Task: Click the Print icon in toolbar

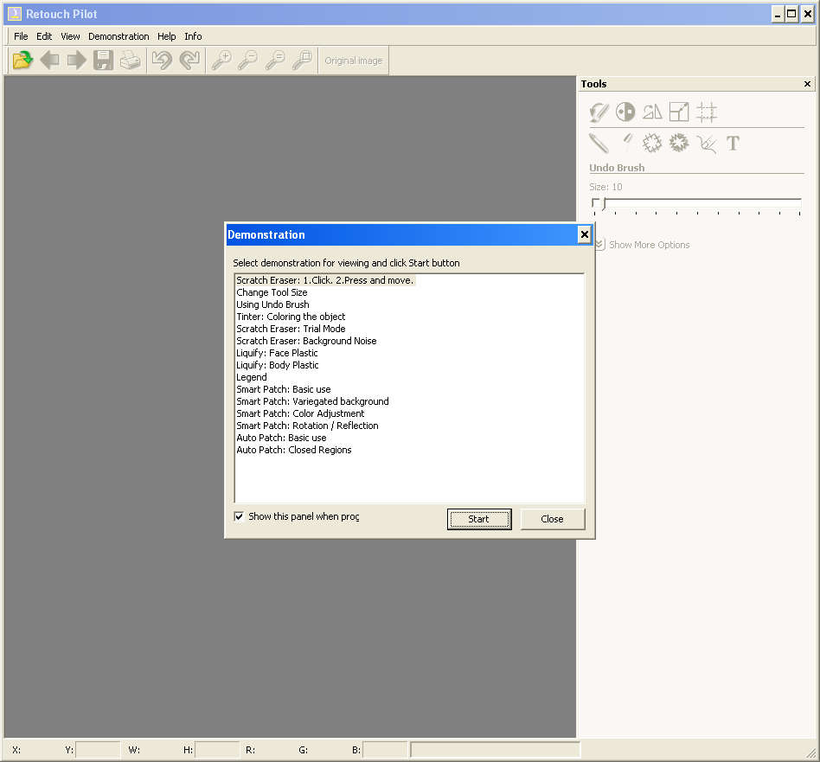Action: 131,61
